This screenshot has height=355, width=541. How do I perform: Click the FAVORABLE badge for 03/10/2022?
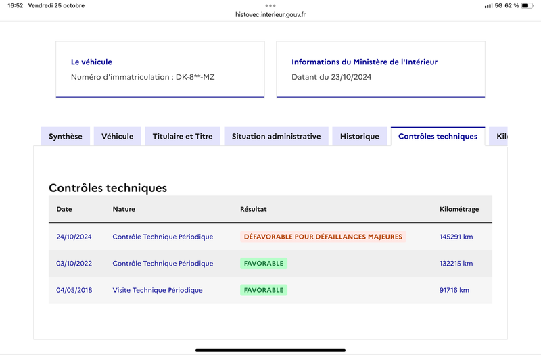point(264,263)
